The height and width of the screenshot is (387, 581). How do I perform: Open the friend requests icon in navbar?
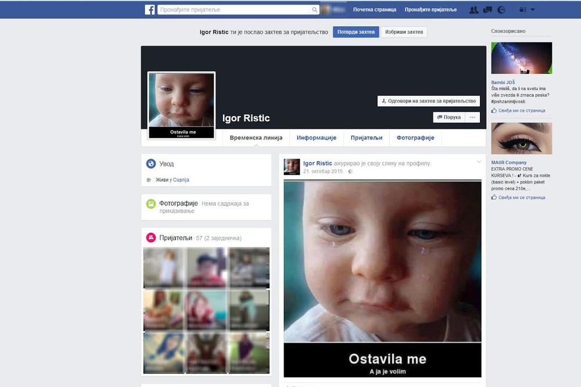tap(474, 9)
